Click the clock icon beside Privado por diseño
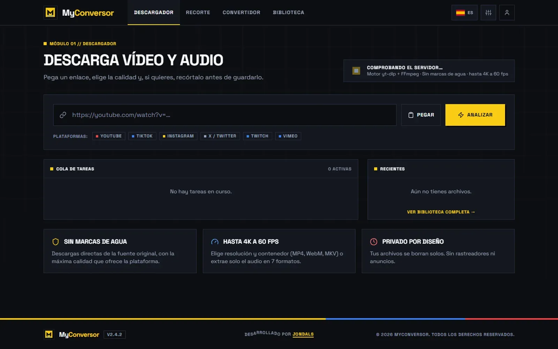Viewport: 558px width, 349px height. tap(374, 242)
